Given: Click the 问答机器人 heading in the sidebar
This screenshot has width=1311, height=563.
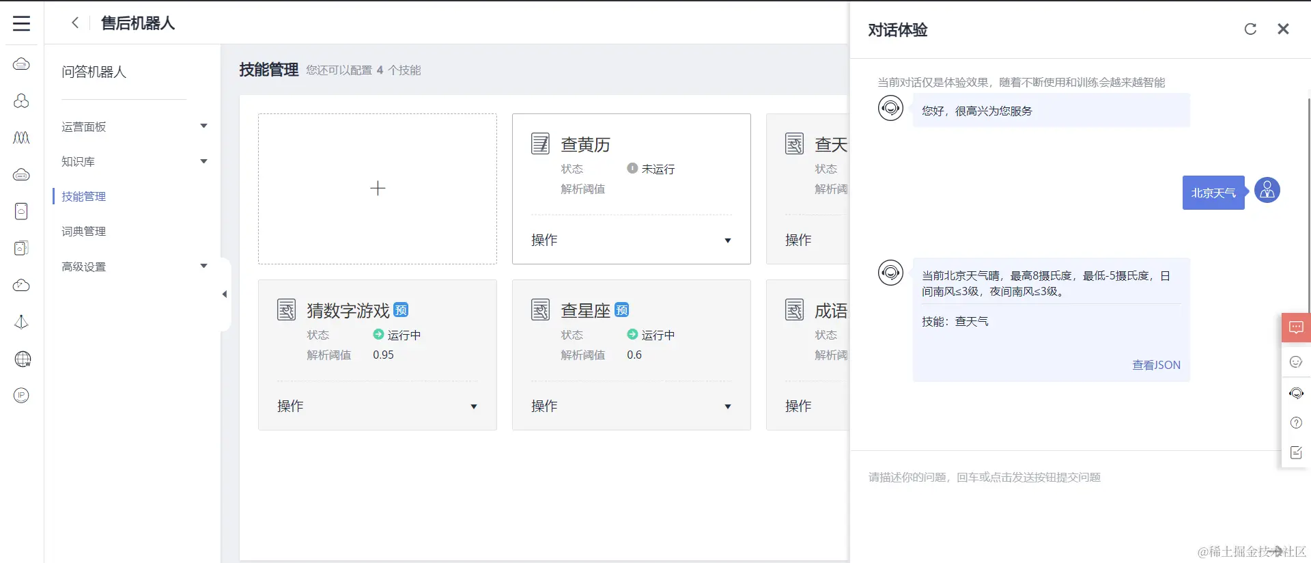Looking at the screenshot, I should pyautogui.click(x=94, y=72).
